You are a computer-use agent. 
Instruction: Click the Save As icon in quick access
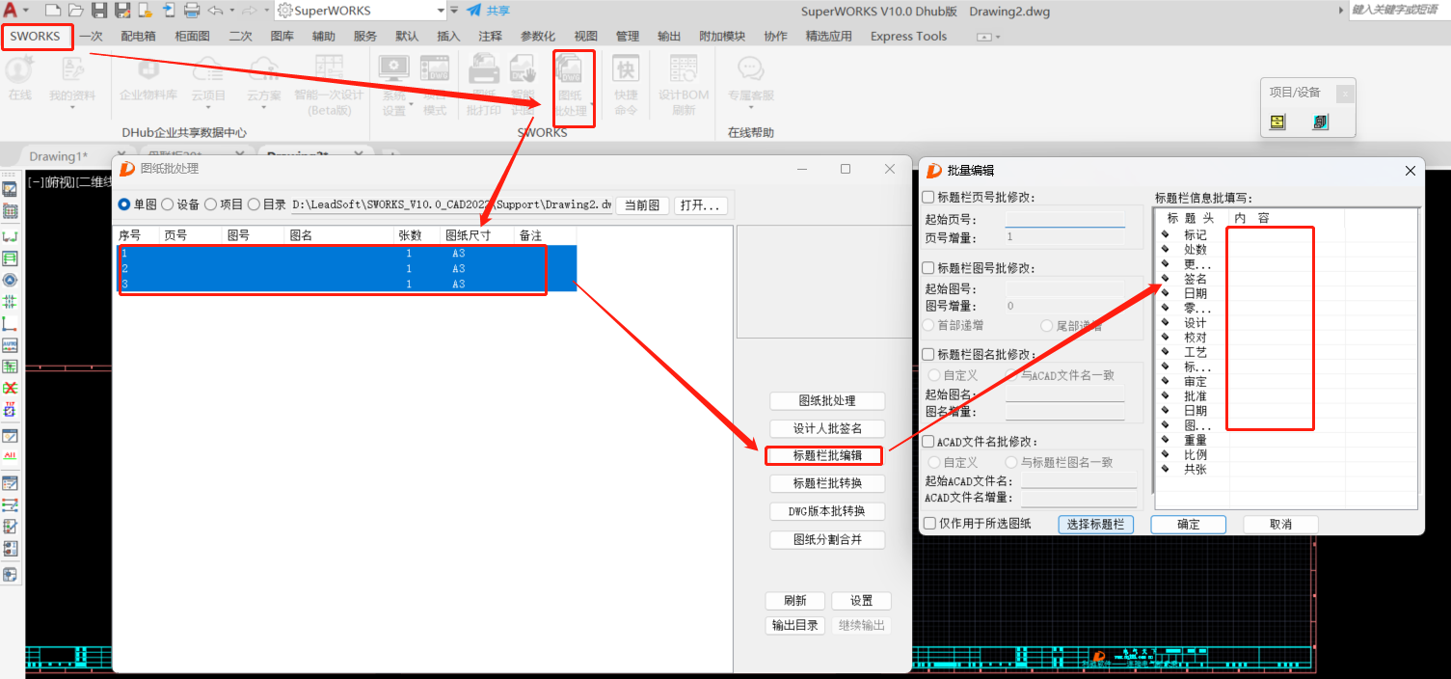(x=122, y=11)
